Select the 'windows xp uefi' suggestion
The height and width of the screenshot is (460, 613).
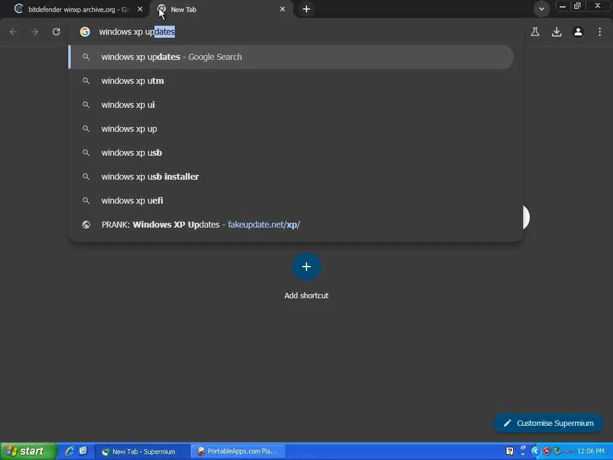[x=291, y=201]
